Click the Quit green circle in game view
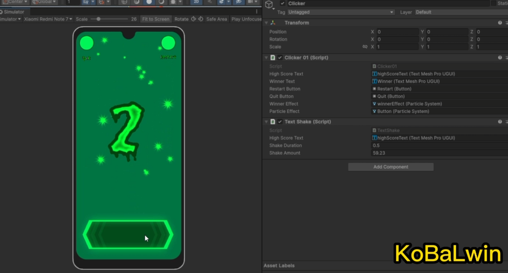508x273 pixels. (x=86, y=43)
